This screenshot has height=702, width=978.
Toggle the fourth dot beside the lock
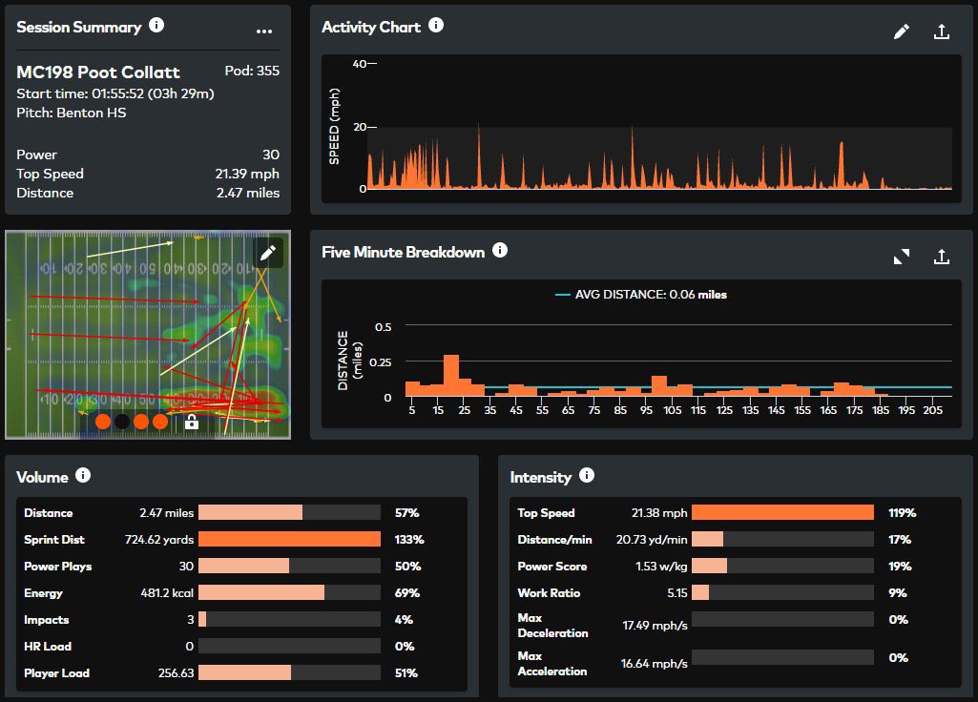tap(160, 422)
